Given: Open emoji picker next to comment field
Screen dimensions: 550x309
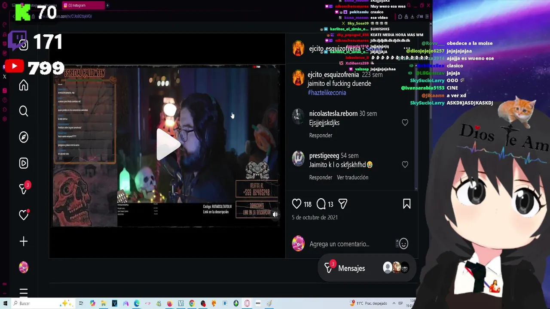Looking at the screenshot, I should [403, 244].
